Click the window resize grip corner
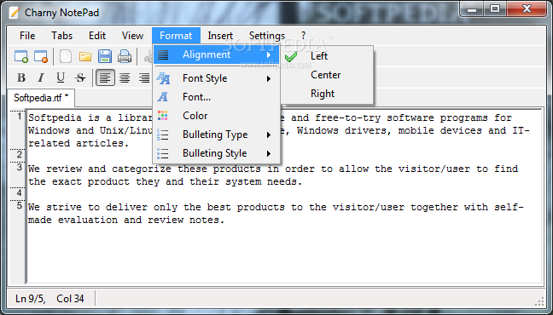The image size is (553, 315). pyautogui.click(x=540, y=301)
